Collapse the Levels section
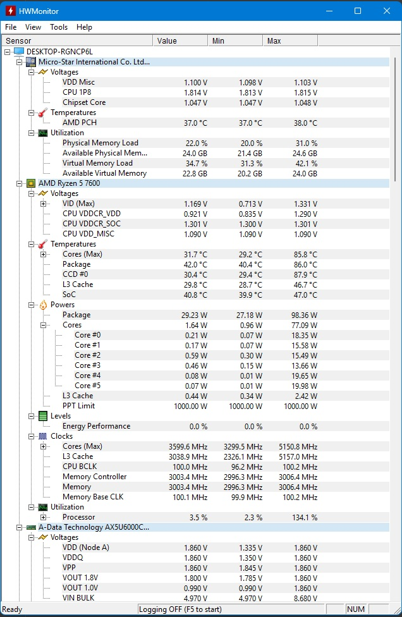Viewport: 402px width, 617px height. pyautogui.click(x=32, y=417)
